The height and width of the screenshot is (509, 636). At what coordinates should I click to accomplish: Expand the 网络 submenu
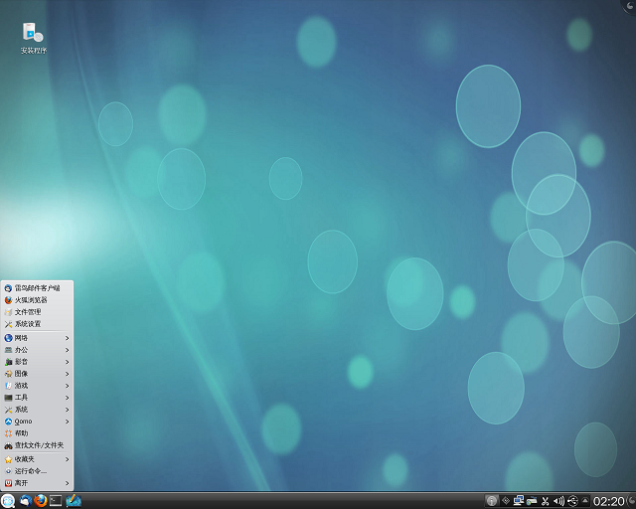coord(37,338)
